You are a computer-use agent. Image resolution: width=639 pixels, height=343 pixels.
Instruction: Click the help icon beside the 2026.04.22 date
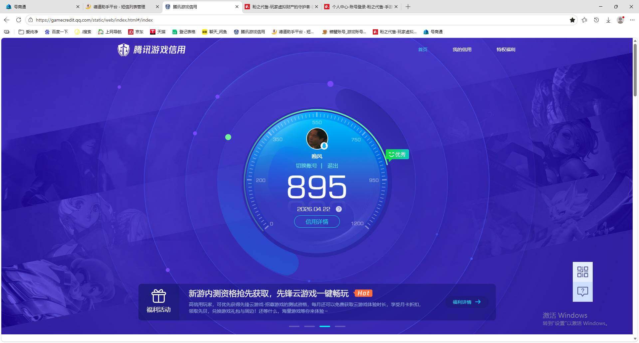click(x=339, y=209)
